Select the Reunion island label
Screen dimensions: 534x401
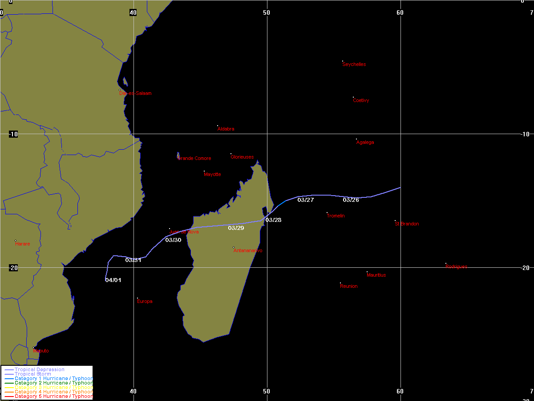348,286
